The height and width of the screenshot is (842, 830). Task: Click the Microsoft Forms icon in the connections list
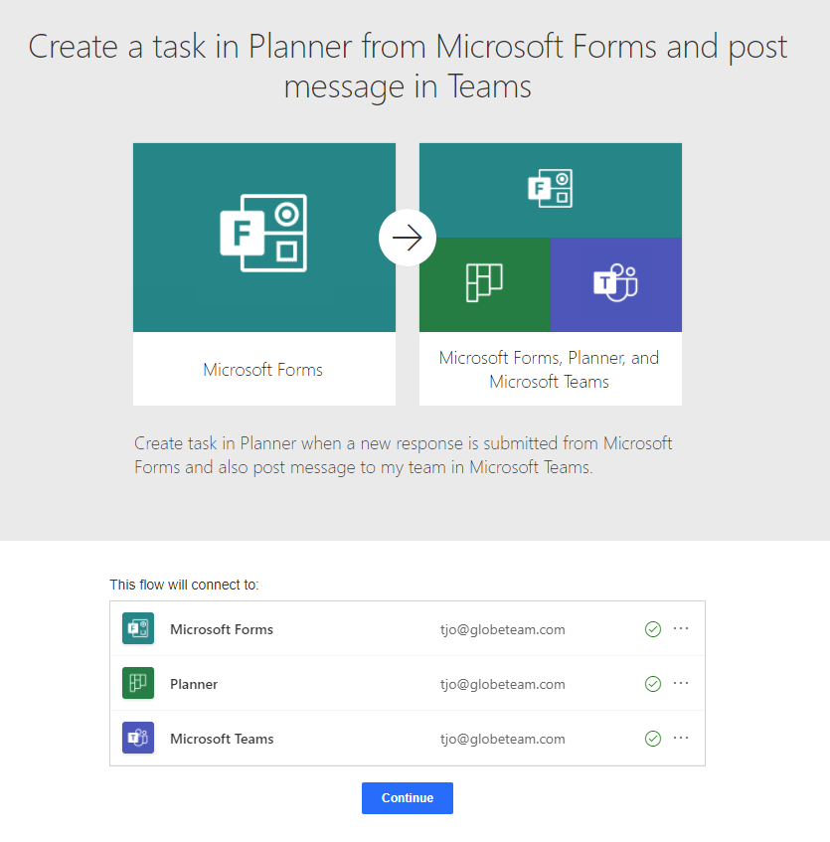pos(138,628)
